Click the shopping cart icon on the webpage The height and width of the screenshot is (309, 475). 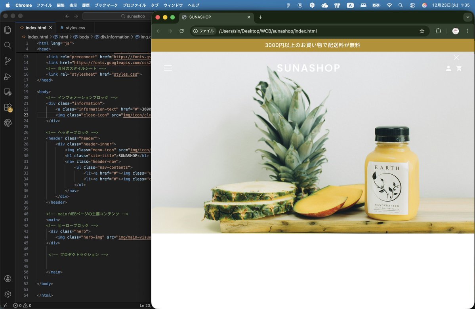(459, 69)
